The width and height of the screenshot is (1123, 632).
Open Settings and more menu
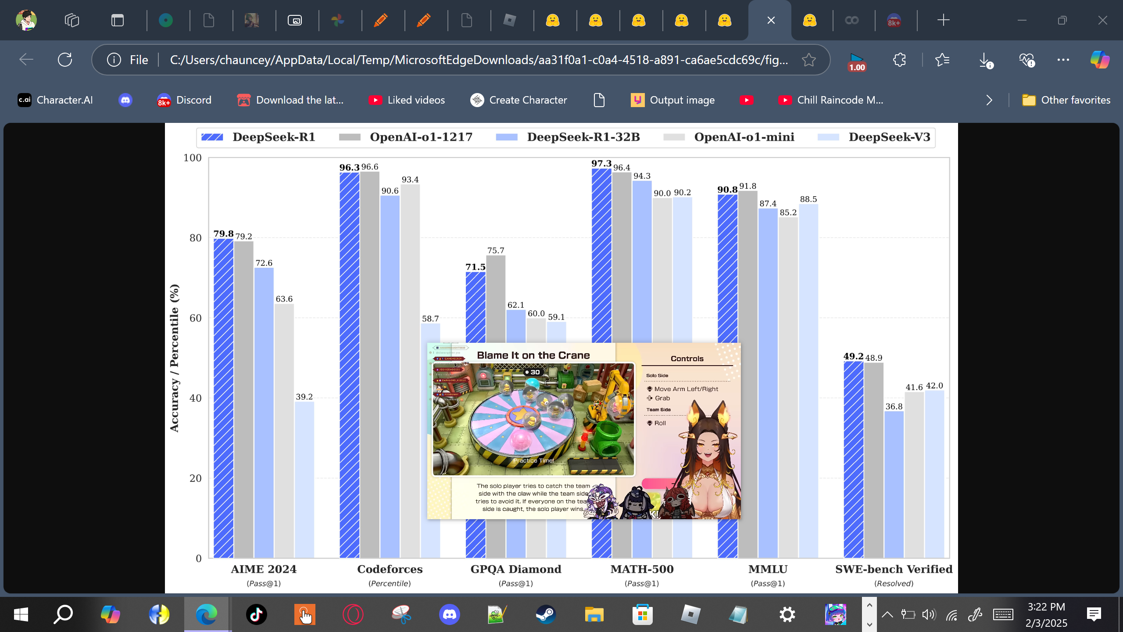click(x=1063, y=60)
